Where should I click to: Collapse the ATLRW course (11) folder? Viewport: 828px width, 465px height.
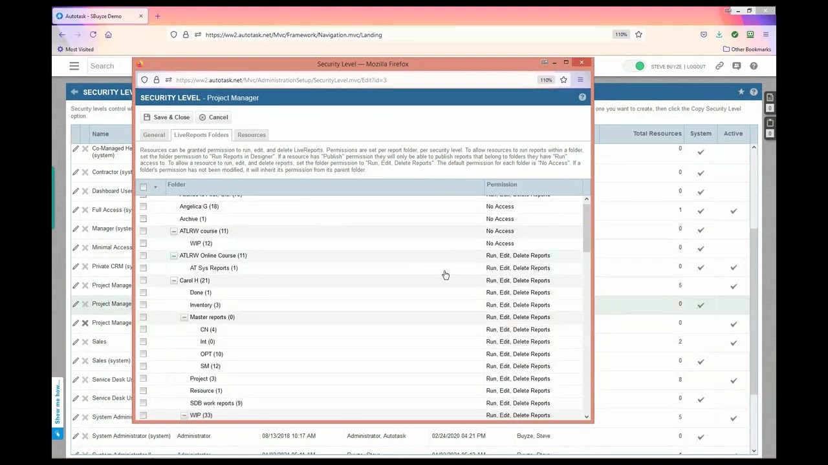[173, 231]
